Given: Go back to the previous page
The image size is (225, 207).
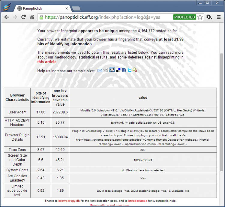Looking at the screenshot, I should pyautogui.click(x=7, y=17).
